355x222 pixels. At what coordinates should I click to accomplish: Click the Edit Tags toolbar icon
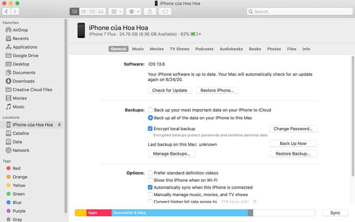pyautogui.click(x=165, y=11)
